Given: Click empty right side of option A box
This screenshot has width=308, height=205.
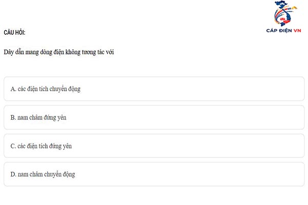Looking at the screenshot, I should pyautogui.click(x=231, y=89).
